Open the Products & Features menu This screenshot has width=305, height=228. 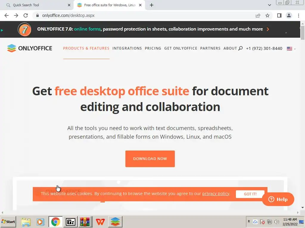click(86, 48)
